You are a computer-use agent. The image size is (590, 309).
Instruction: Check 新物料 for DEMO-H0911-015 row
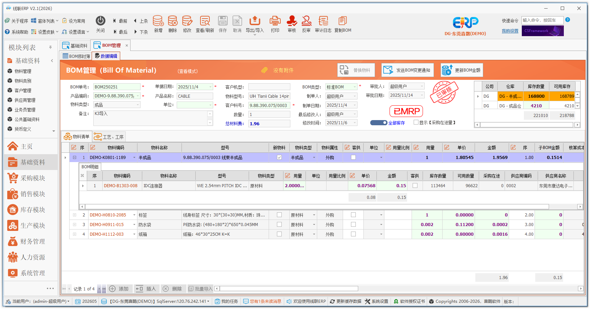[x=279, y=225]
